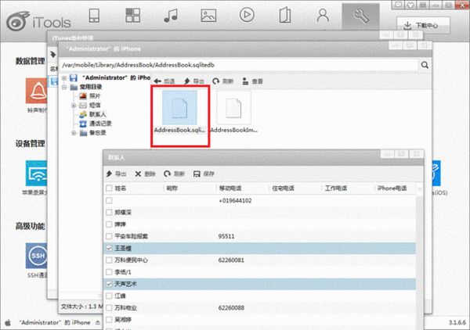The height and width of the screenshot is (330, 470).
Task: Expand the "Administrator" 的 iPhone tree node
Action: pyautogui.click(x=64, y=77)
